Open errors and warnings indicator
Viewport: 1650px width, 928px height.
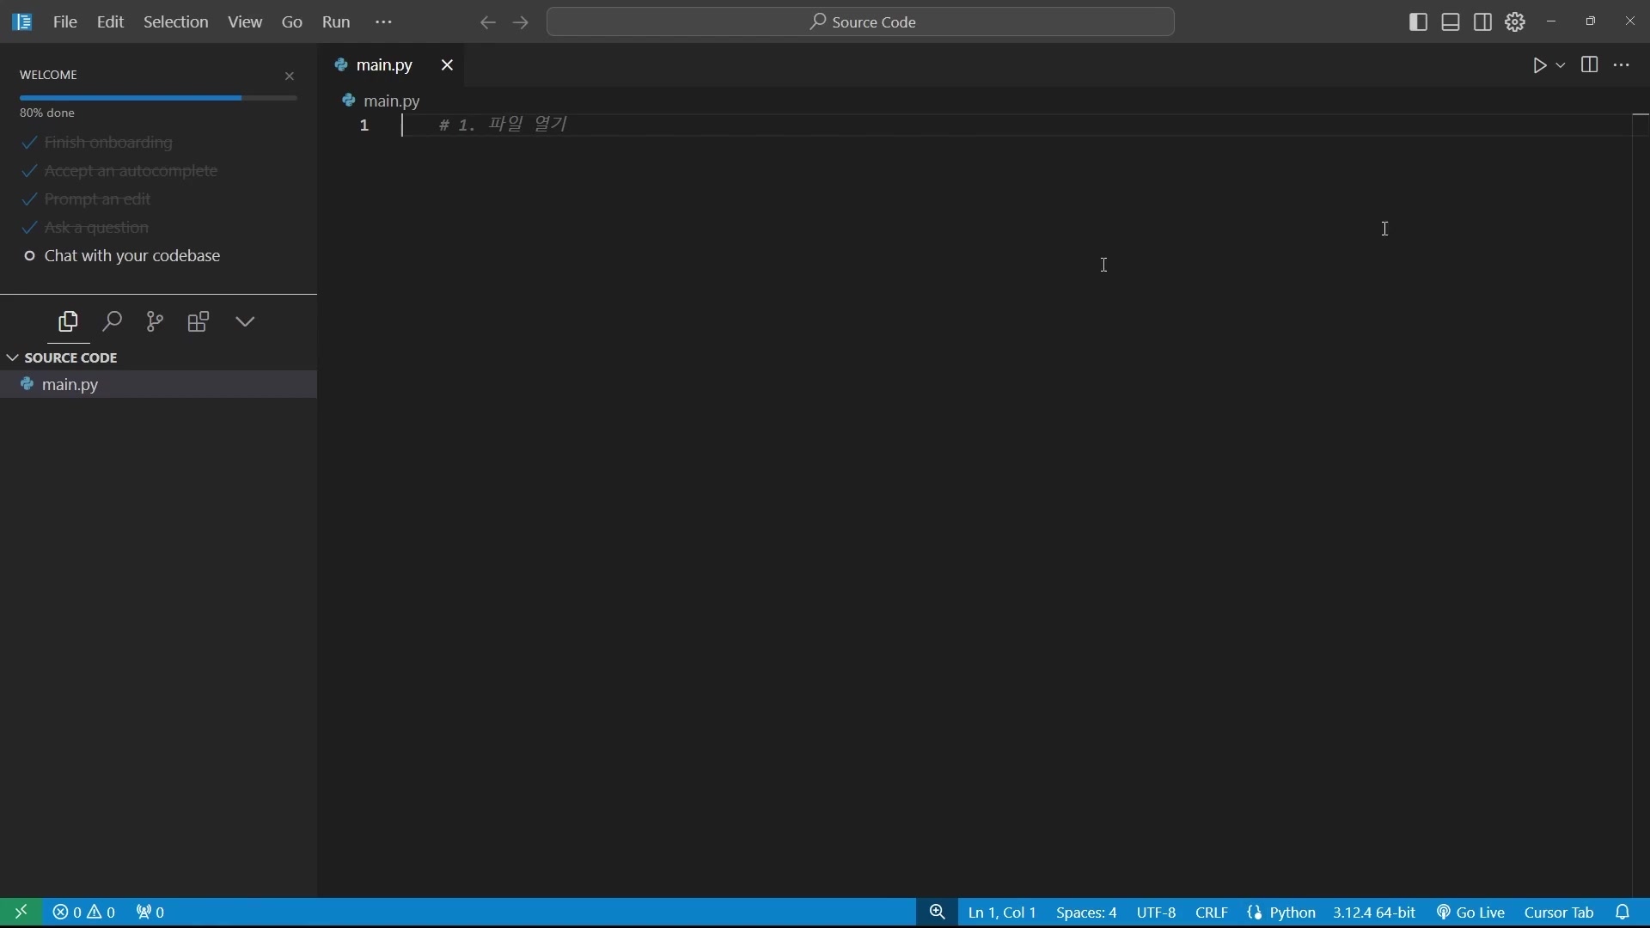click(x=84, y=913)
